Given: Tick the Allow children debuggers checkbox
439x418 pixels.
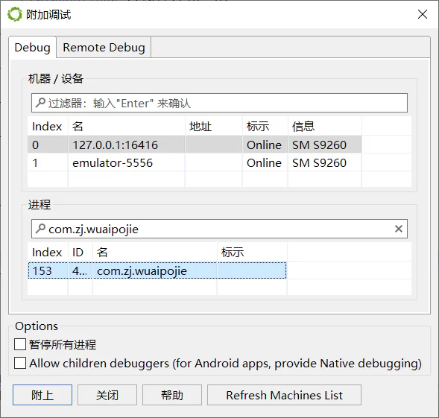Looking at the screenshot, I should tap(20, 363).
